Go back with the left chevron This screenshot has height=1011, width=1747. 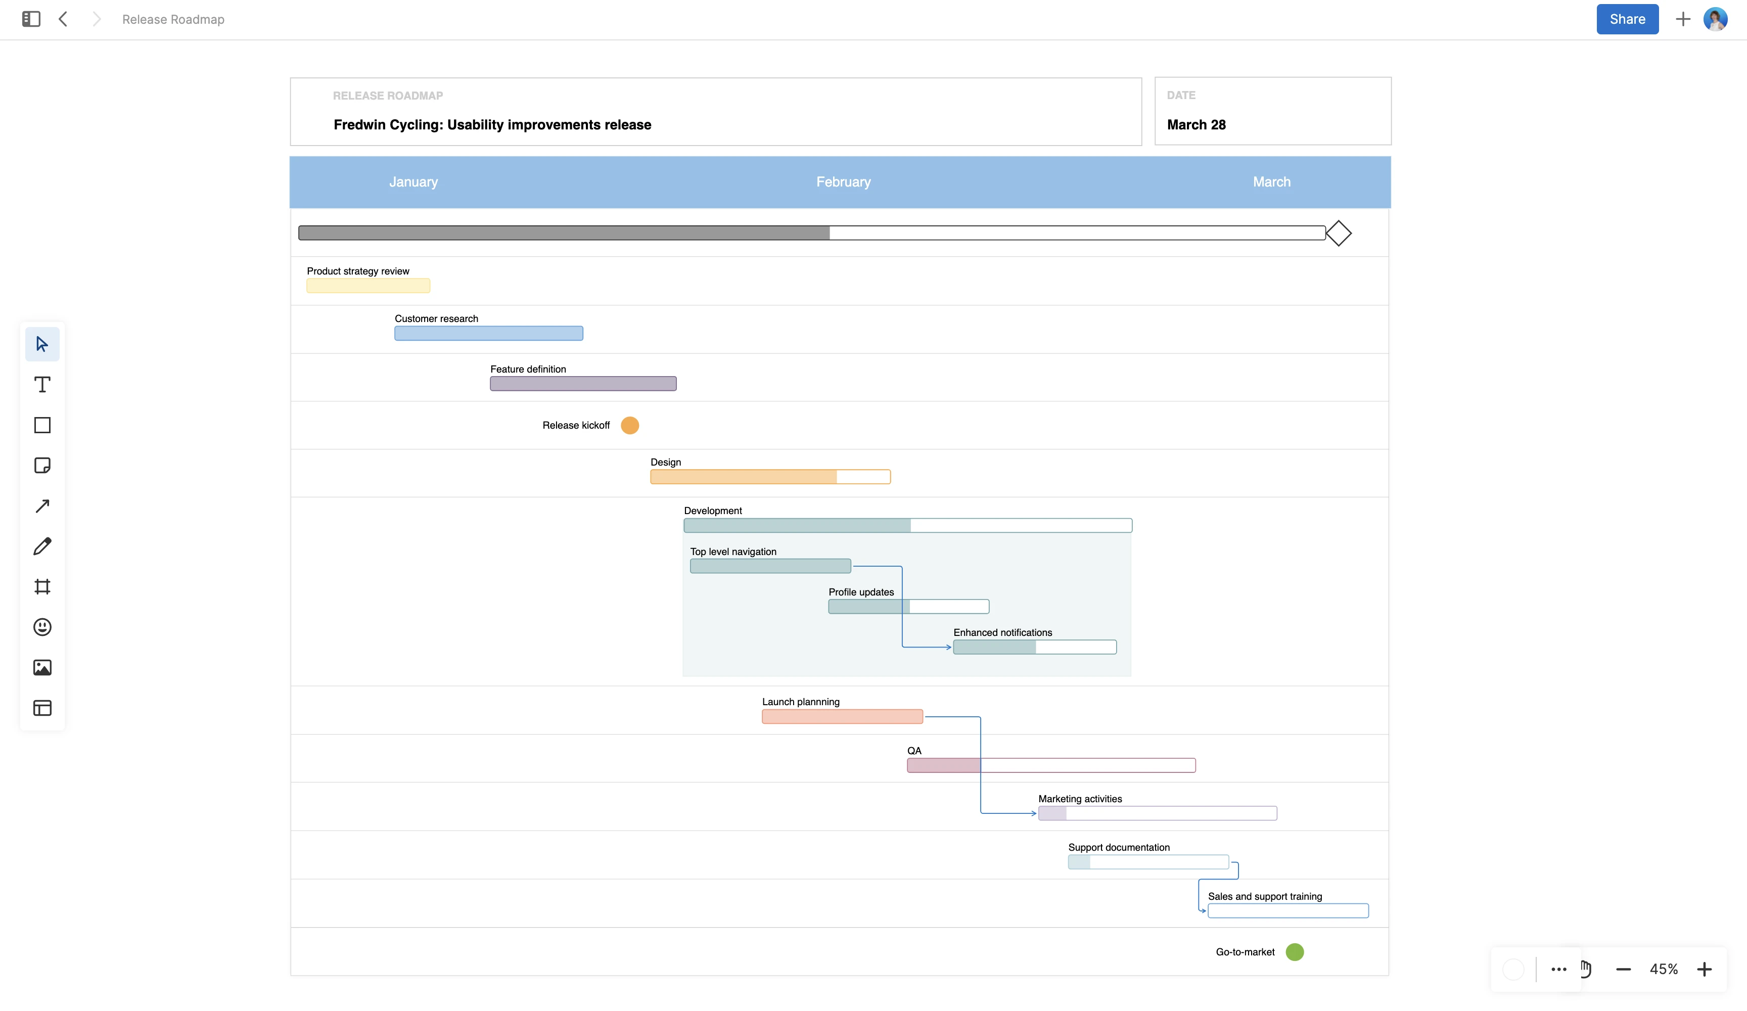point(63,19)
